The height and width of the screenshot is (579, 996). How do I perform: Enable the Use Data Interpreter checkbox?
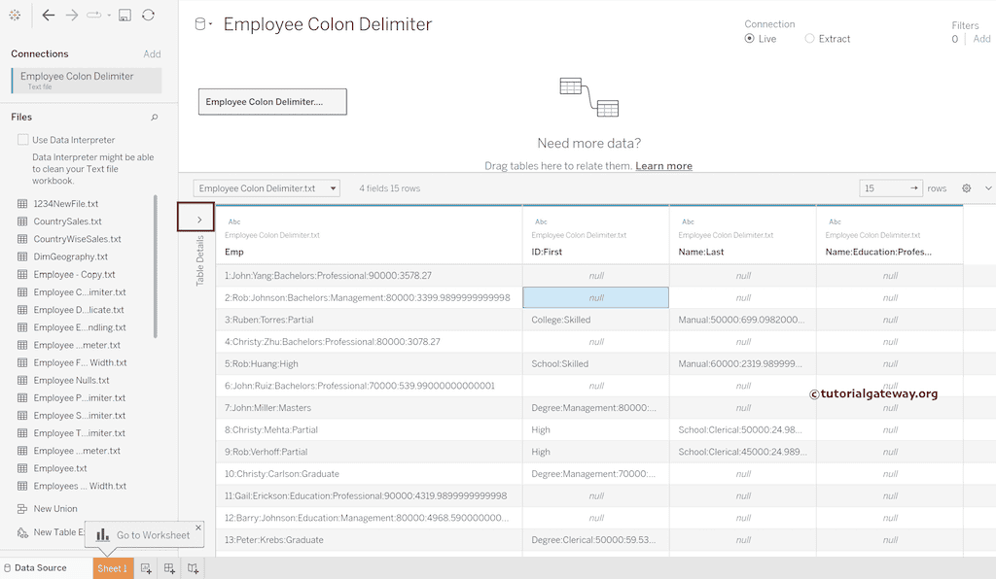tap(22, 139)
